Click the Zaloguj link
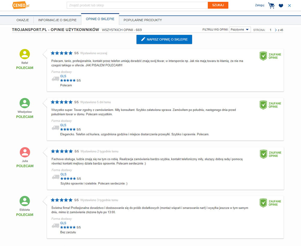 pyautogui.click(x=260, y=5)
